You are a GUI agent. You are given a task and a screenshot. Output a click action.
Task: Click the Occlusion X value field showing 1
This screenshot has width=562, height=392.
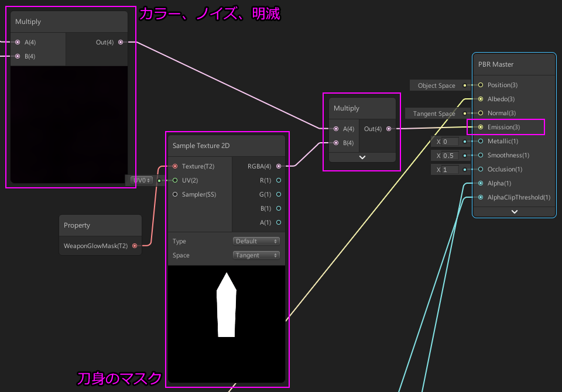(450, 170)
